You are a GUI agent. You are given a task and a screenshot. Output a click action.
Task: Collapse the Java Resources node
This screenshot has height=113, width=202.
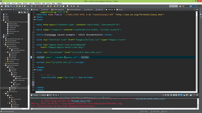4,44
